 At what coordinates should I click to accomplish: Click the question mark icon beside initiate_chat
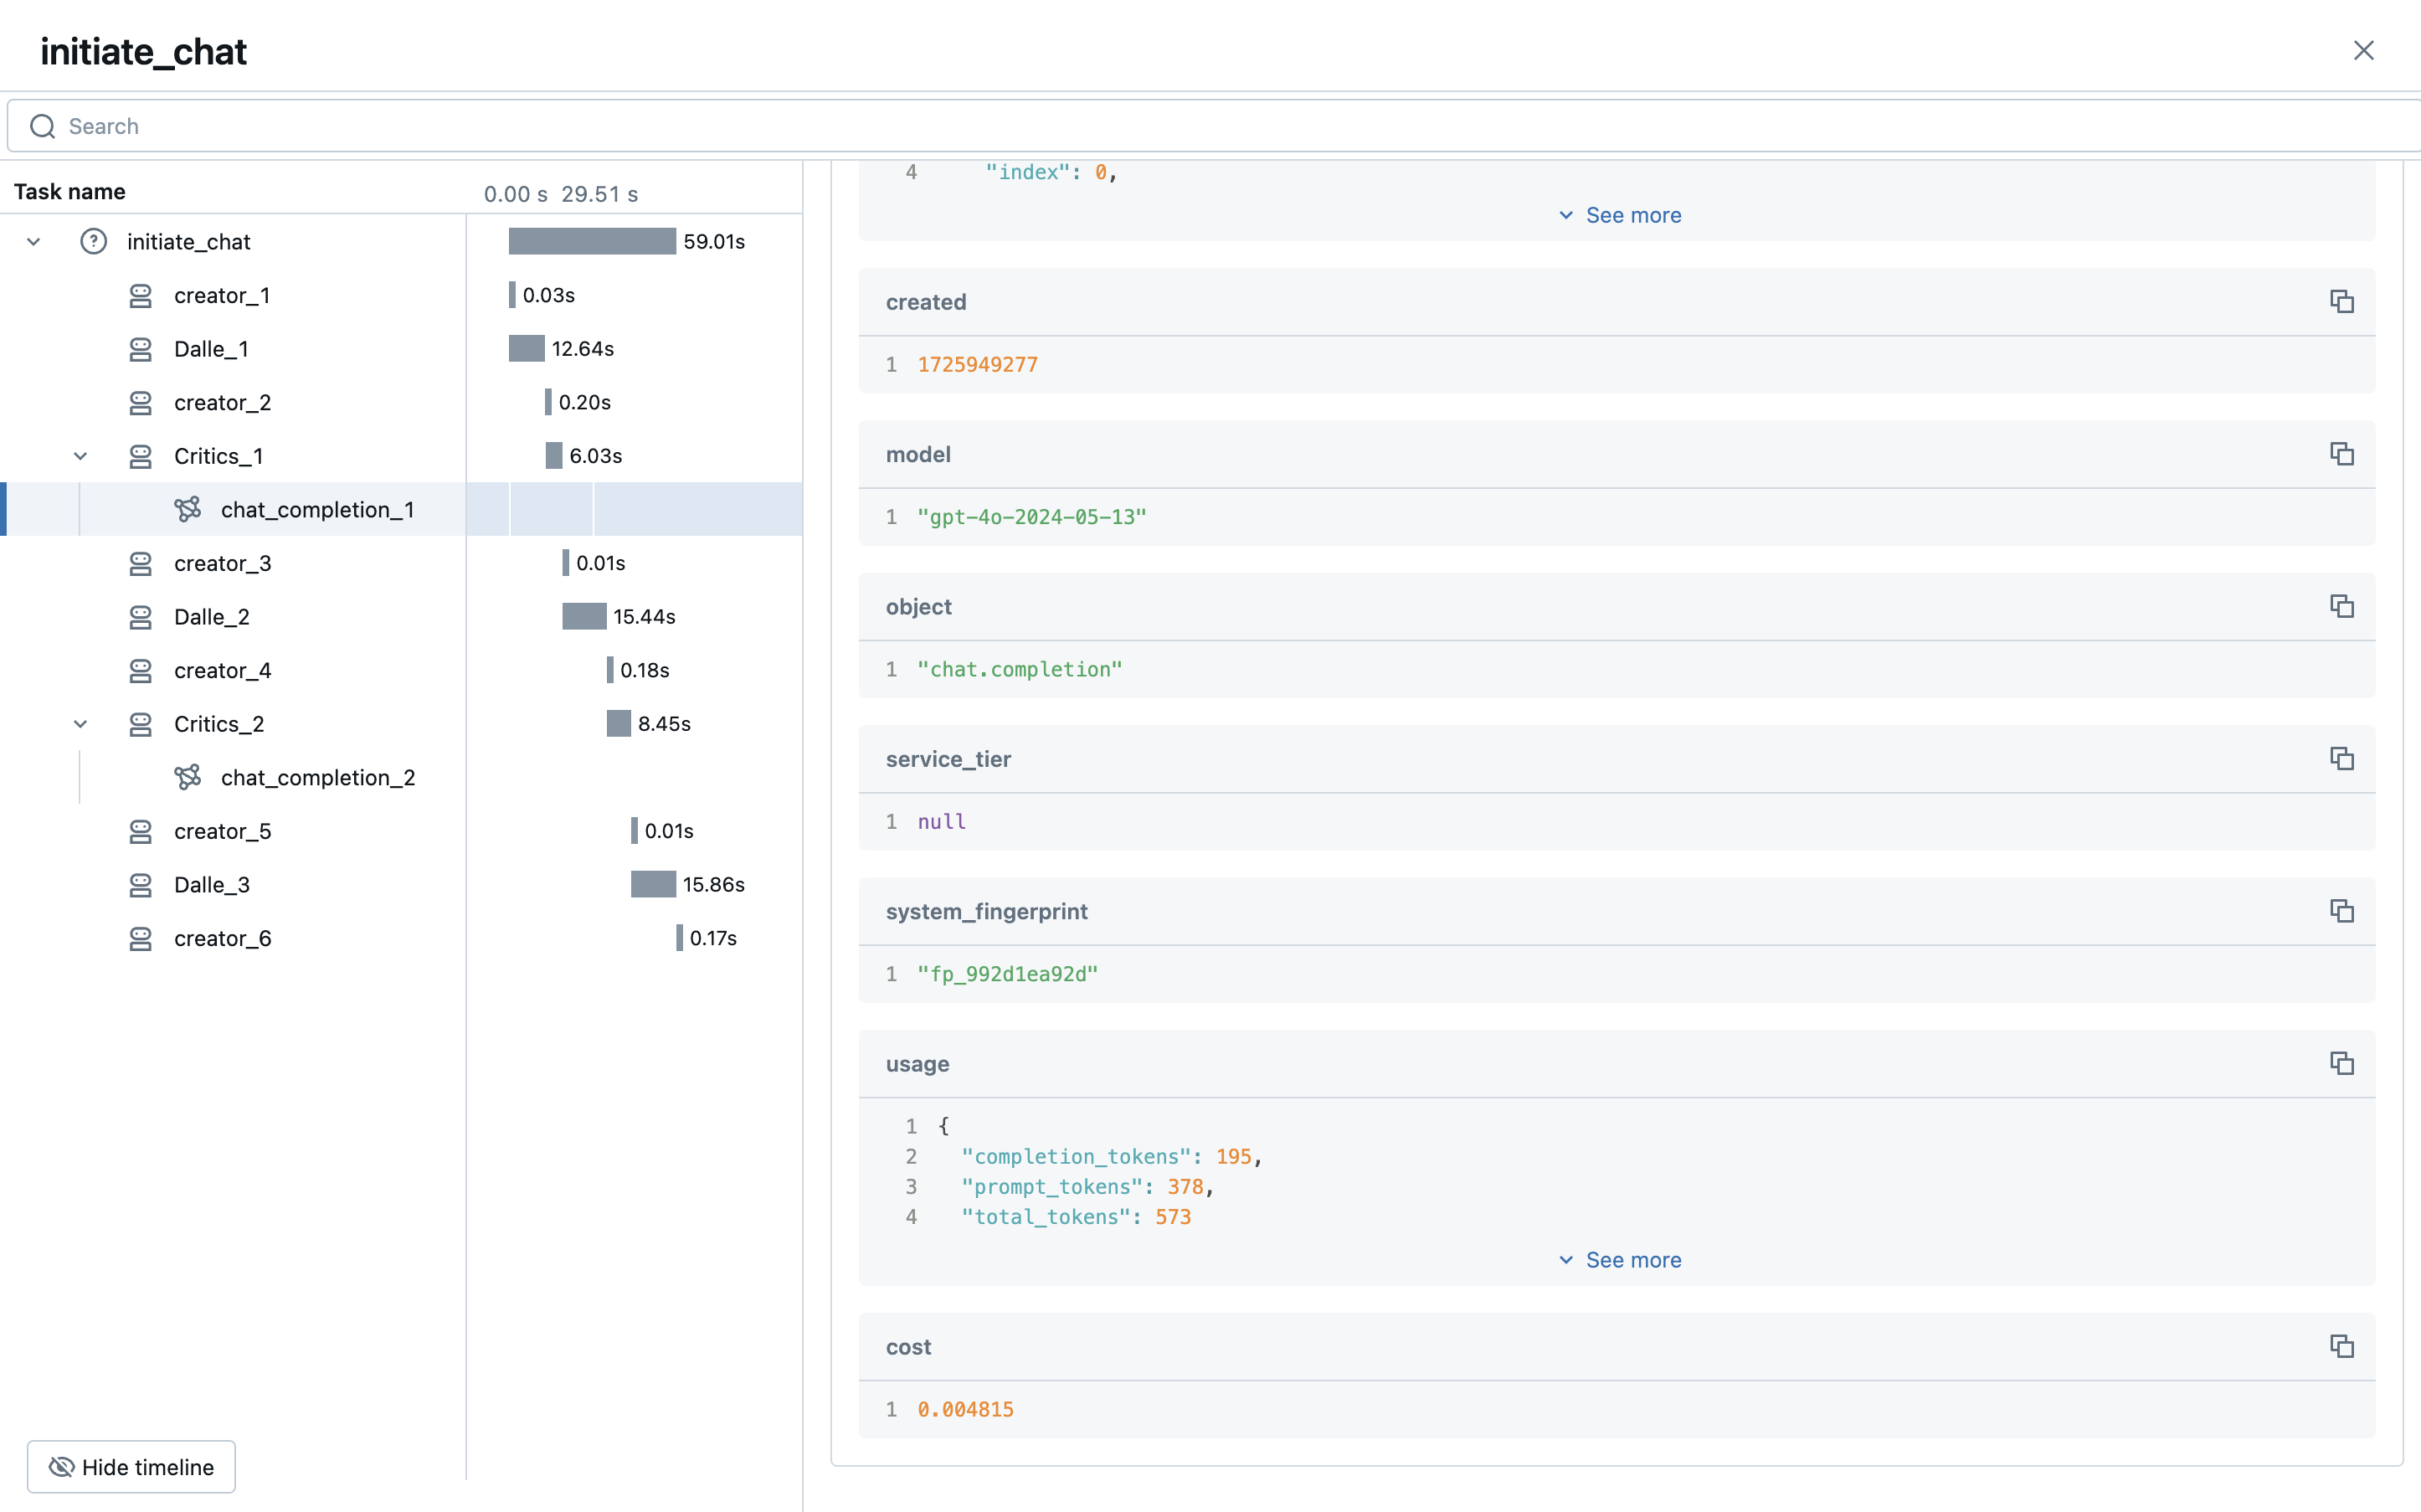(x=93, y=241)
